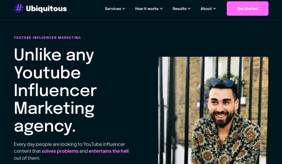Viewport: 282px width, 164px height.
Task: Expand the chevron beside About
Action: click(x=214, y=9)
